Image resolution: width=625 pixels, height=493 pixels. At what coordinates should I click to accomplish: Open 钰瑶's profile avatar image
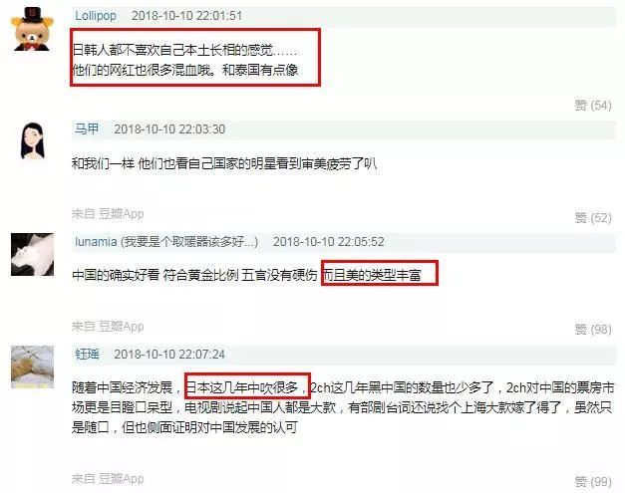pyautogui.click(x=32, y=367)
